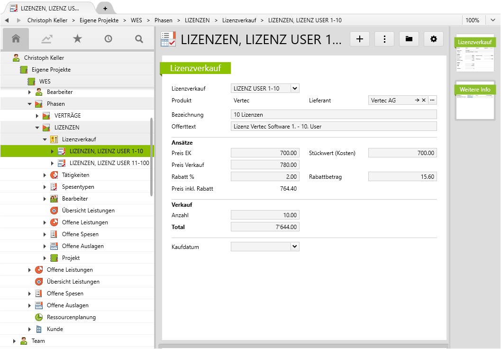Screen dimensions: 501x349
Task: Open a new tab with plus
Action: (105, 9)
